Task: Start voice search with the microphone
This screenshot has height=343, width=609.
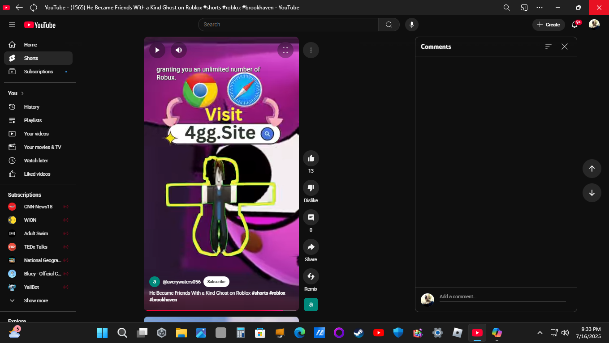Action: (x=412, y=25)
